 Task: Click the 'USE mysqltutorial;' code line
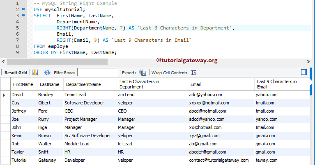click(60, 9)
